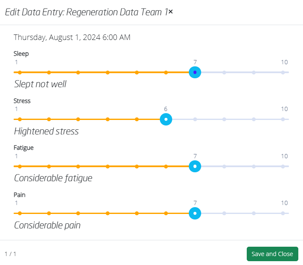Select the Sleep slider handle at 7
Image resolution: width=303 pixels, height=265 pixels.
click(x=195, y=72)
